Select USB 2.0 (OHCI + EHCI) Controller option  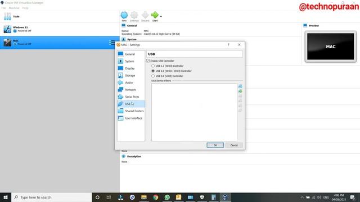click(171, 71)
